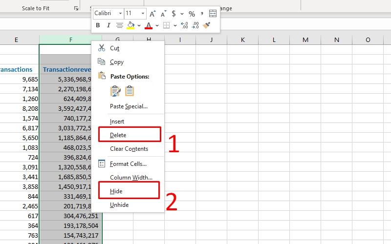Click cell with value 2,465

click(20, 206)
